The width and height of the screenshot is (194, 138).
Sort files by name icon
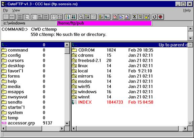[34, 17]
